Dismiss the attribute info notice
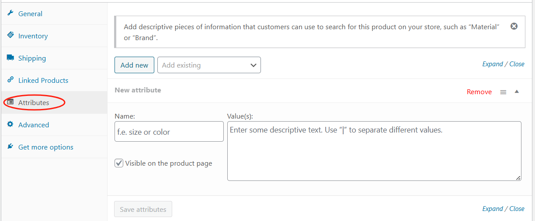Image resolution: width=535 pixels, height=221 pixels. 514,27
